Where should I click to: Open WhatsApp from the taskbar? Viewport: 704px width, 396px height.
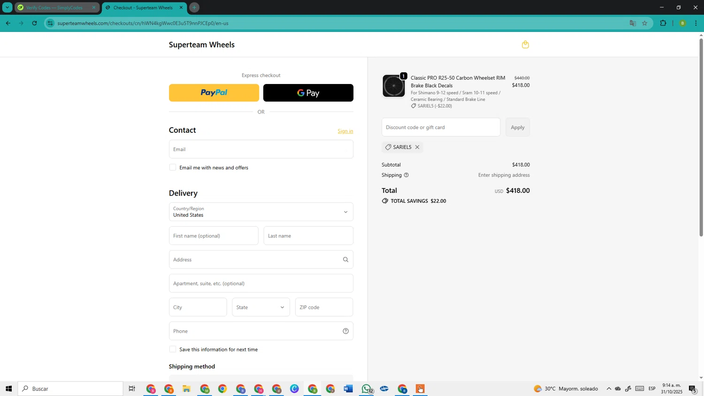coord(367,389)
